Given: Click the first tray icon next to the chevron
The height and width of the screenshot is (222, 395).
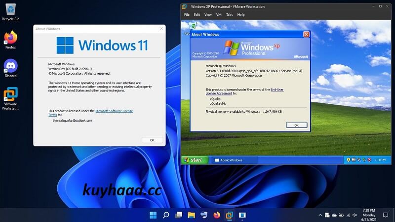Looking at the screenshot, I should [327, 215].
